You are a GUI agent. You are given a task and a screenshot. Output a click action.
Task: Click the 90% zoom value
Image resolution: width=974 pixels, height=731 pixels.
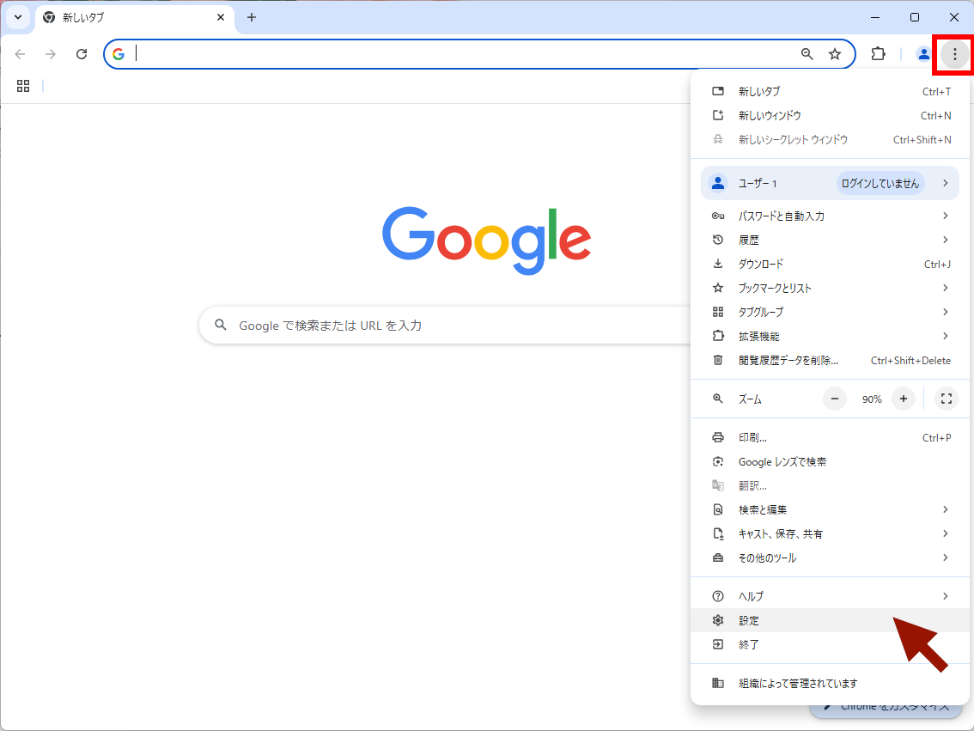(872, 399)
